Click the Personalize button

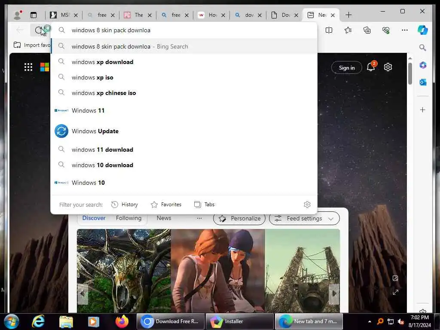[x=239, y=219]
